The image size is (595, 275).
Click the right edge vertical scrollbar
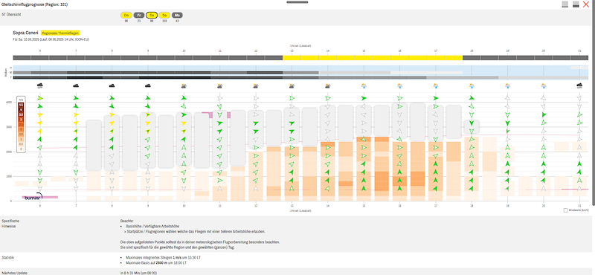(593, 137)
